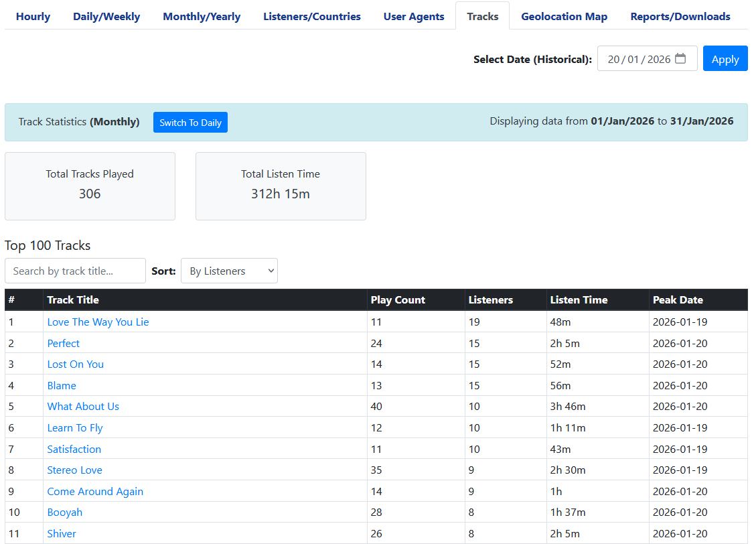The width and height of the screenshot is (752, 544).
Task: Select the User Agents tab
Action: click(x=414, y=16)
